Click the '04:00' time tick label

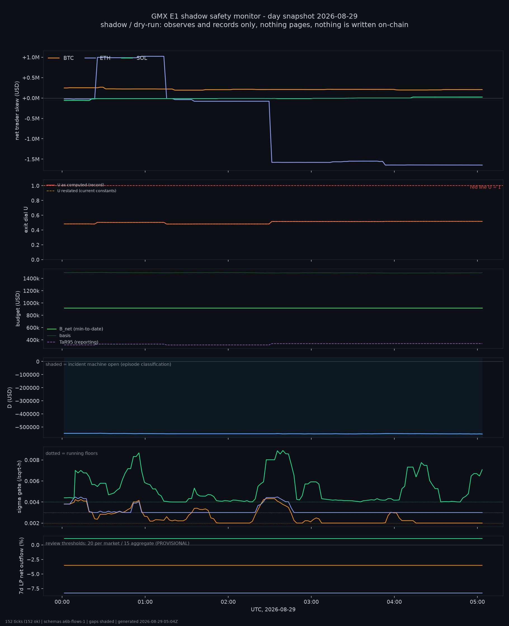(x=394, y=602)
